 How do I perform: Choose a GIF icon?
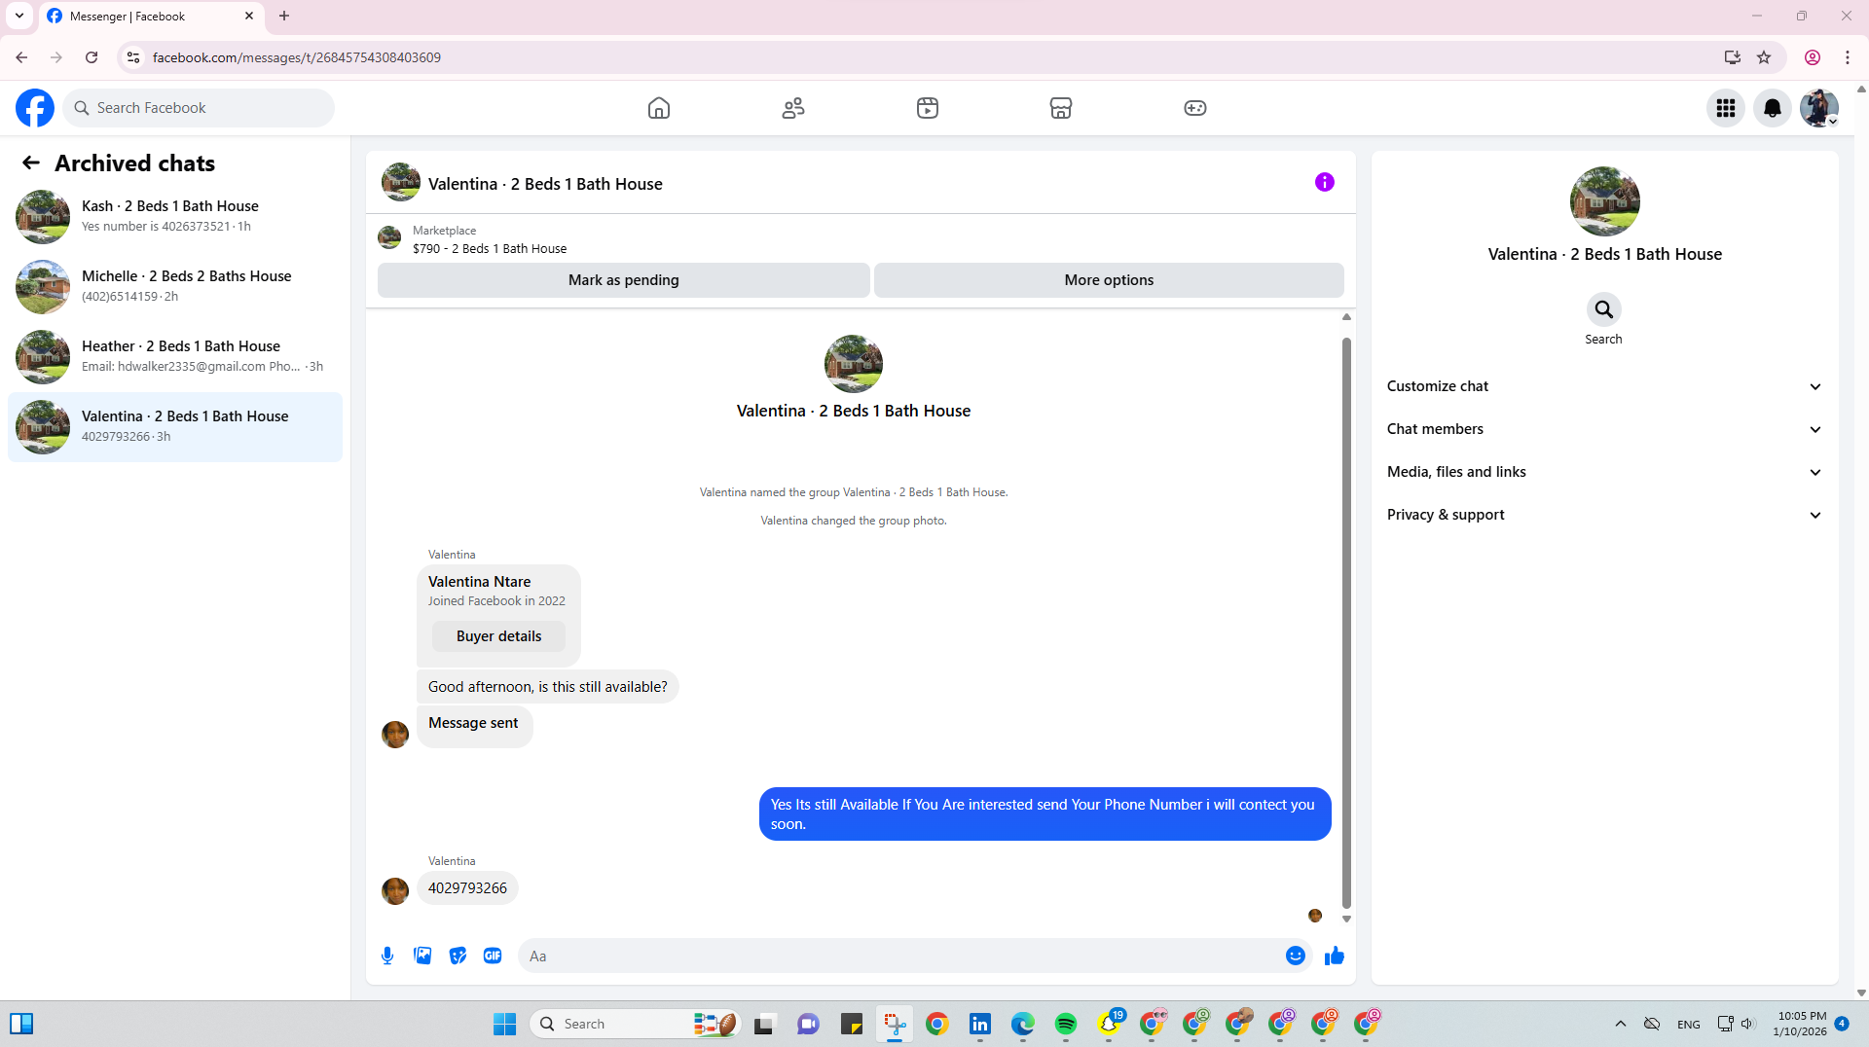tap(493, 956)
